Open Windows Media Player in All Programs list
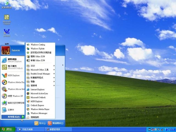This screenshot has height=132, width=176. (x=40, y=109)
